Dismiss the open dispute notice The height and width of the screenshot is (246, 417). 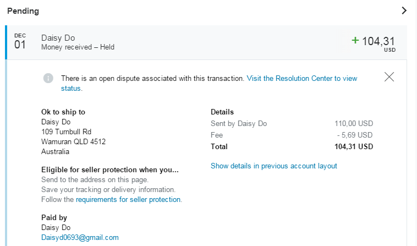(389, 77)
